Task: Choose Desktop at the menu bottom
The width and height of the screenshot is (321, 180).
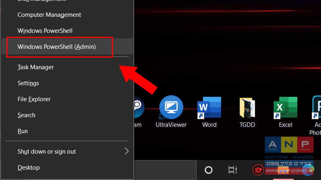Action: [67, 167]
